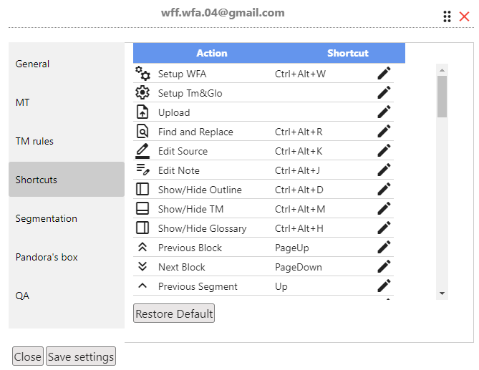Select the Ctrl+Alt+H shortcut text
Image resolution: width=479 pixels, height=370 pixels.
[299, 228]
